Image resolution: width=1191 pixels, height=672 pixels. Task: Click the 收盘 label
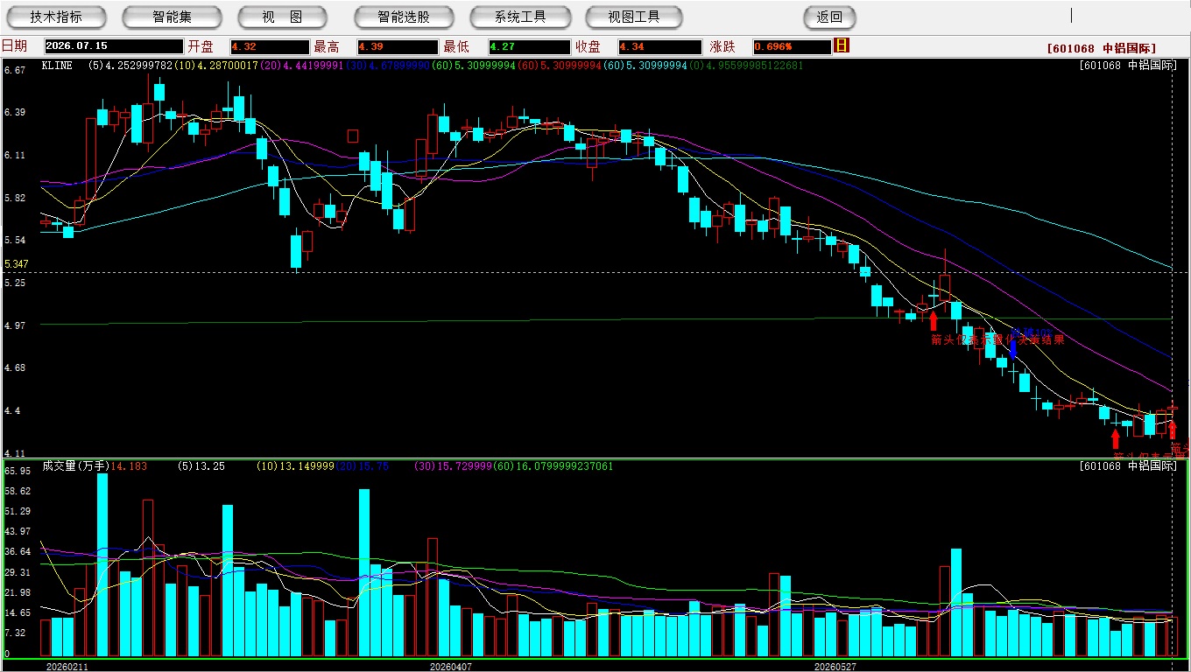pyautogui.click(x=588, y=46)
